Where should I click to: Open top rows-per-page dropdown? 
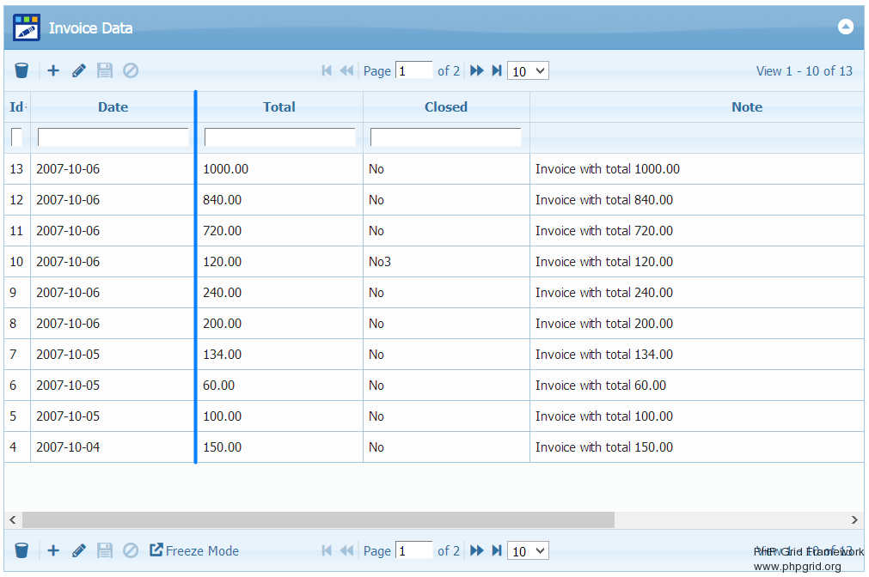coord(528,71)
